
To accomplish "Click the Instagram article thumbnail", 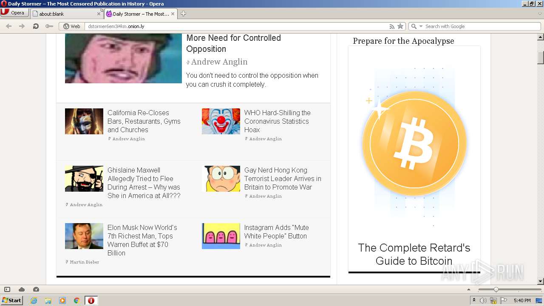I will 221,236.
